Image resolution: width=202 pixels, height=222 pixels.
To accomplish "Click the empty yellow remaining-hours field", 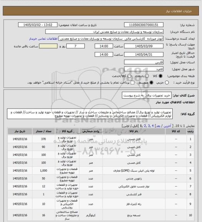I will click(x=48, y=46).
